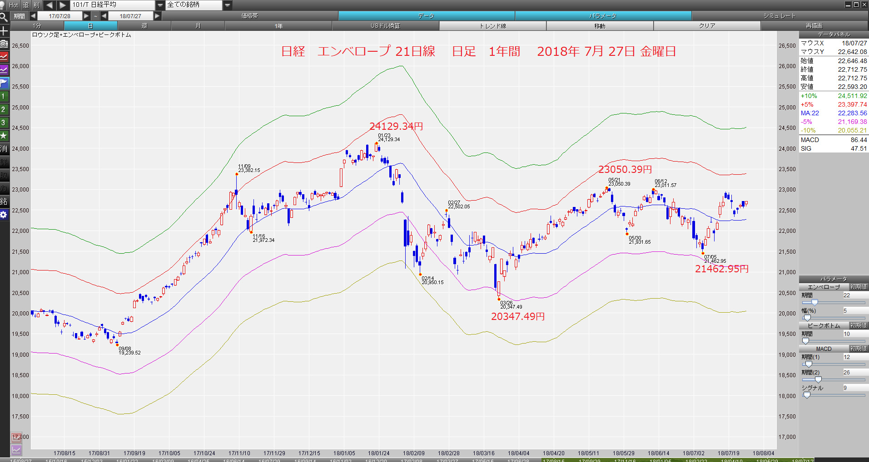The height and width of the screenshot is (462, 869).
Task: Click the 追 (add) button
Action: tap(25, 5)
